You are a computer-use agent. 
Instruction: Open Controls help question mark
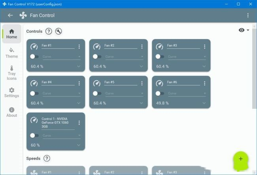(x=49, y=31)
